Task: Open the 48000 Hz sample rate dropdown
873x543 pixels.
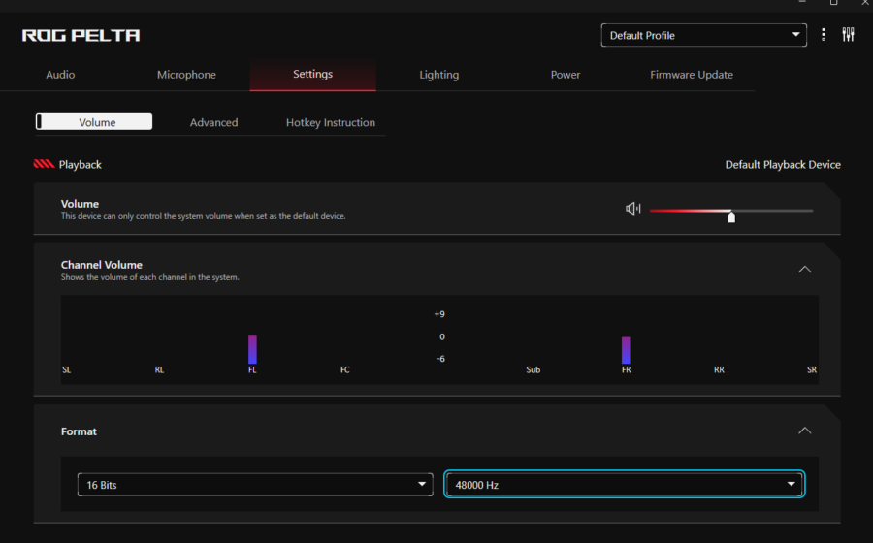Action: pos(625,485)
